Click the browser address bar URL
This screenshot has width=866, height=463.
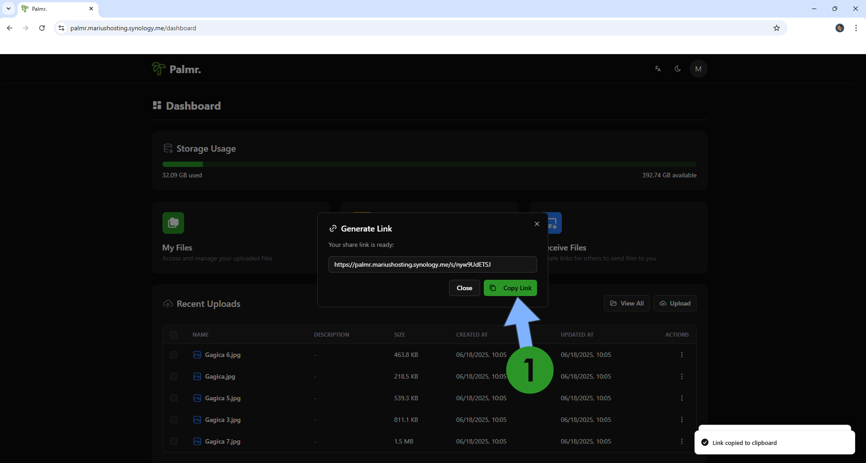133,28
